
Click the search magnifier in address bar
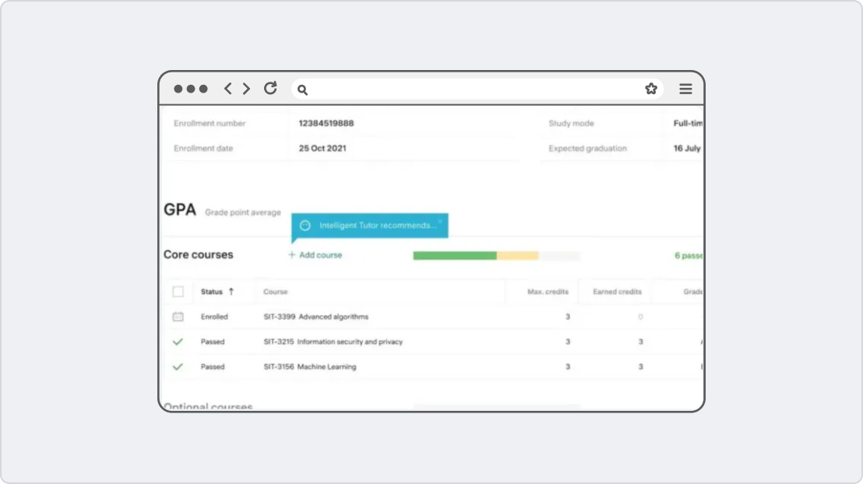303,89
